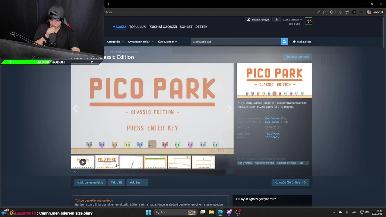Expand the Yok Say options arrow

(x=146, y=182)
